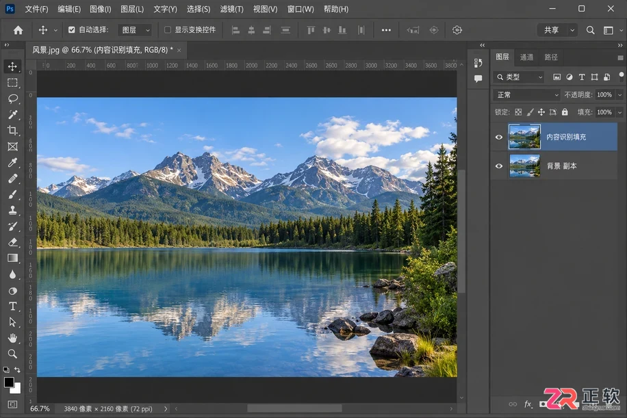This screenshot has width=627, height=418.
Task: Open the 滤镜(T) menu
Action: click(x=231, y=9)
